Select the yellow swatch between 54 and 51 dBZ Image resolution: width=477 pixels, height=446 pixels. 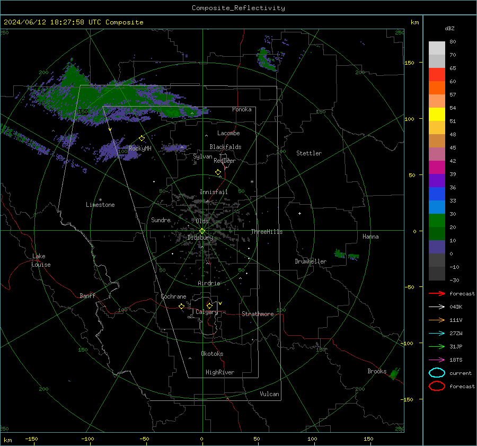click(x=437, y=115)
